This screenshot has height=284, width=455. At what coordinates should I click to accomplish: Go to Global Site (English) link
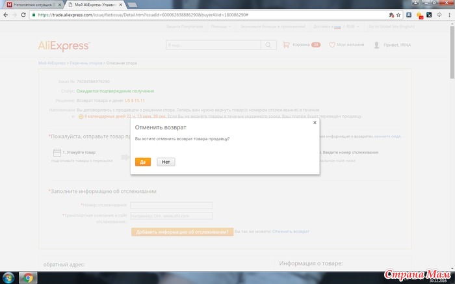point(391,27)
